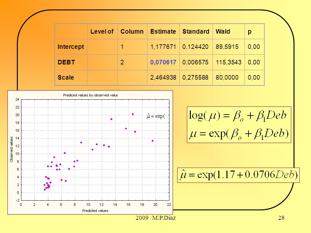Click the 'p' column header
The width and height of the screenshot is (311, 233).
(x=249, y=32)
